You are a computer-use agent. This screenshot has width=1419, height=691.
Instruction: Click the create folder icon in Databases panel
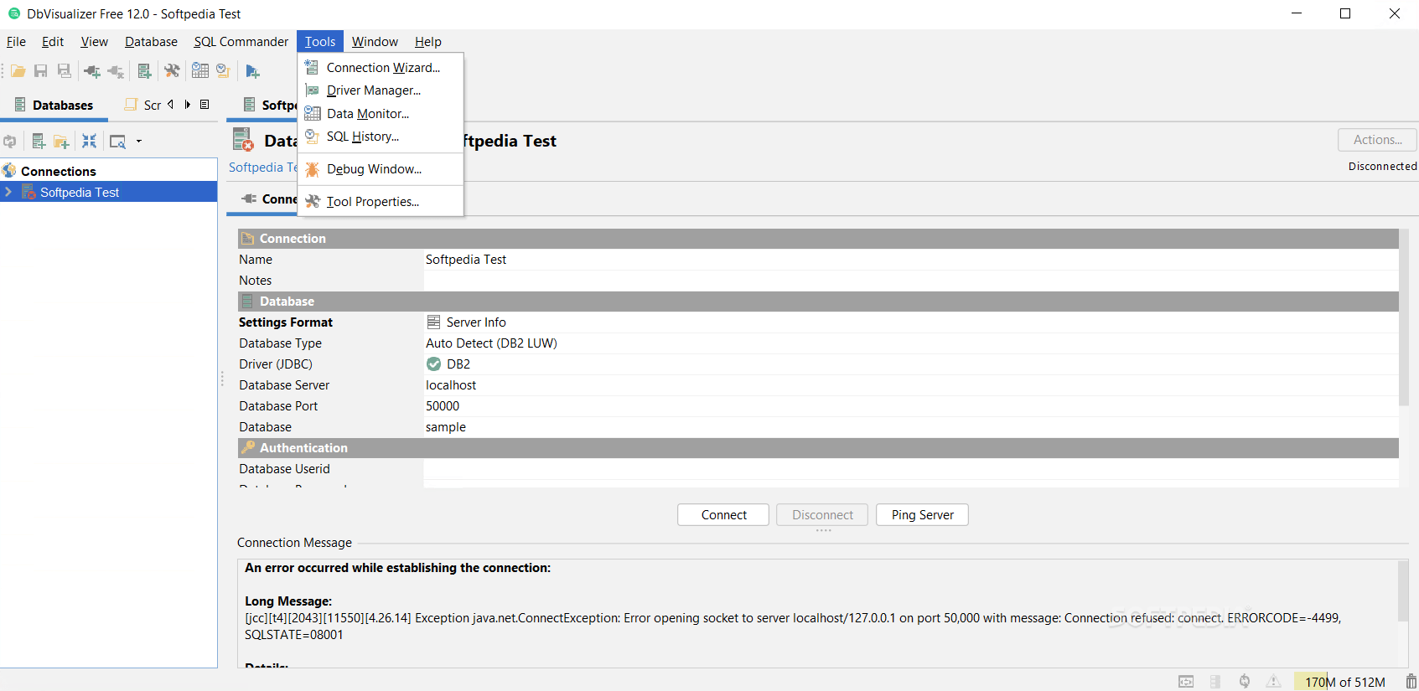tap(61, 142)
